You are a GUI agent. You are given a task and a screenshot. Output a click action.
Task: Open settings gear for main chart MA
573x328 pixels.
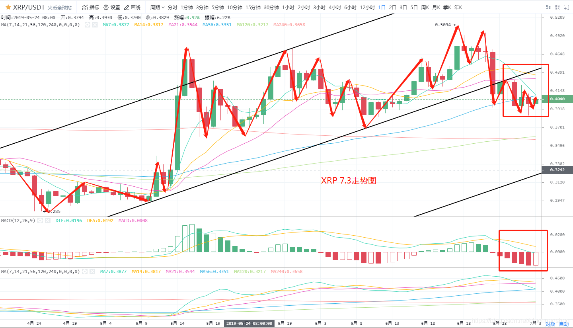(87, 25)
